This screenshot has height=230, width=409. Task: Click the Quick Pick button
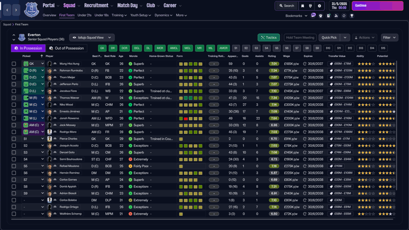point(329,37)
